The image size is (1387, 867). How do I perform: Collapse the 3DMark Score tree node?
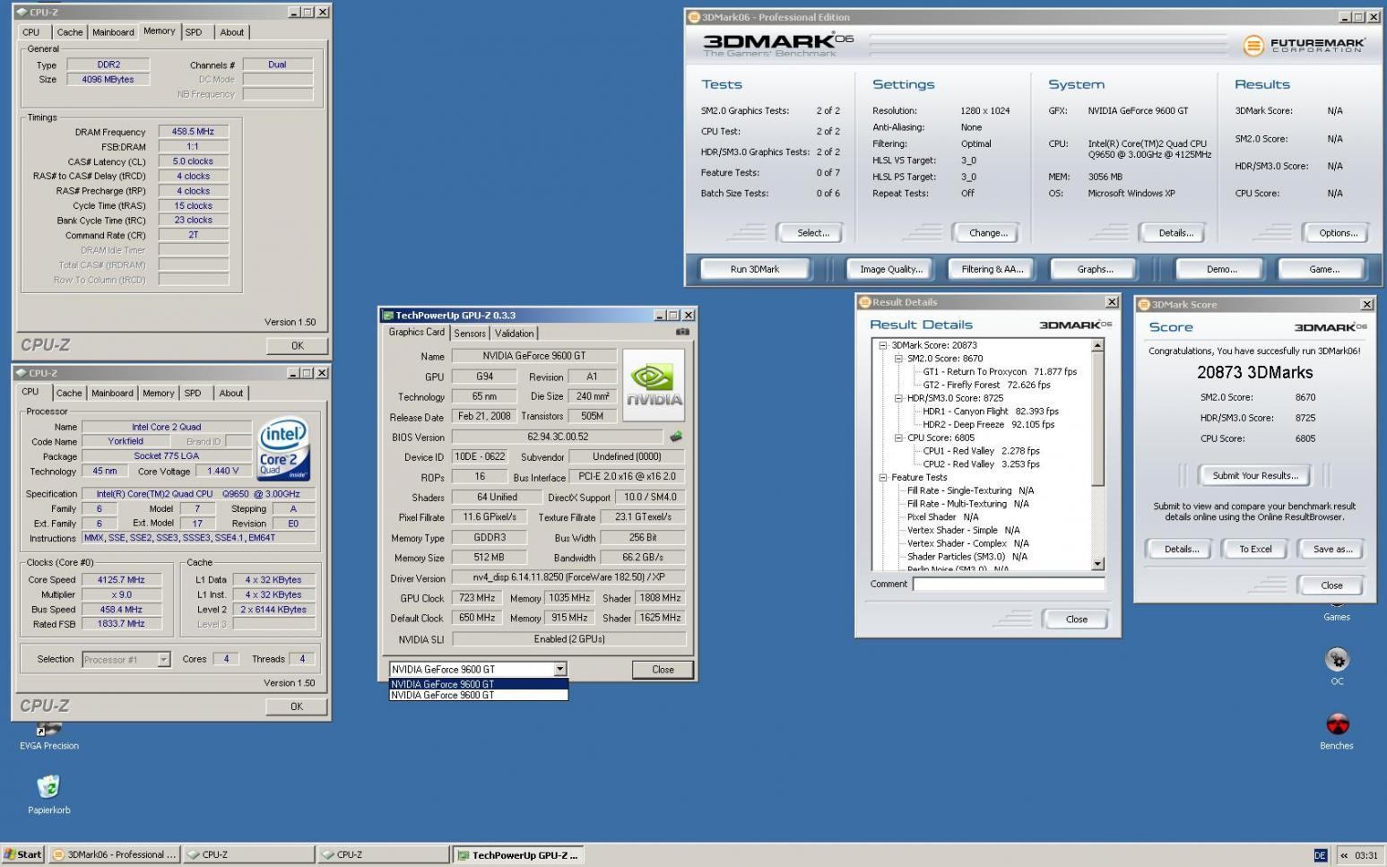point(883,345)
